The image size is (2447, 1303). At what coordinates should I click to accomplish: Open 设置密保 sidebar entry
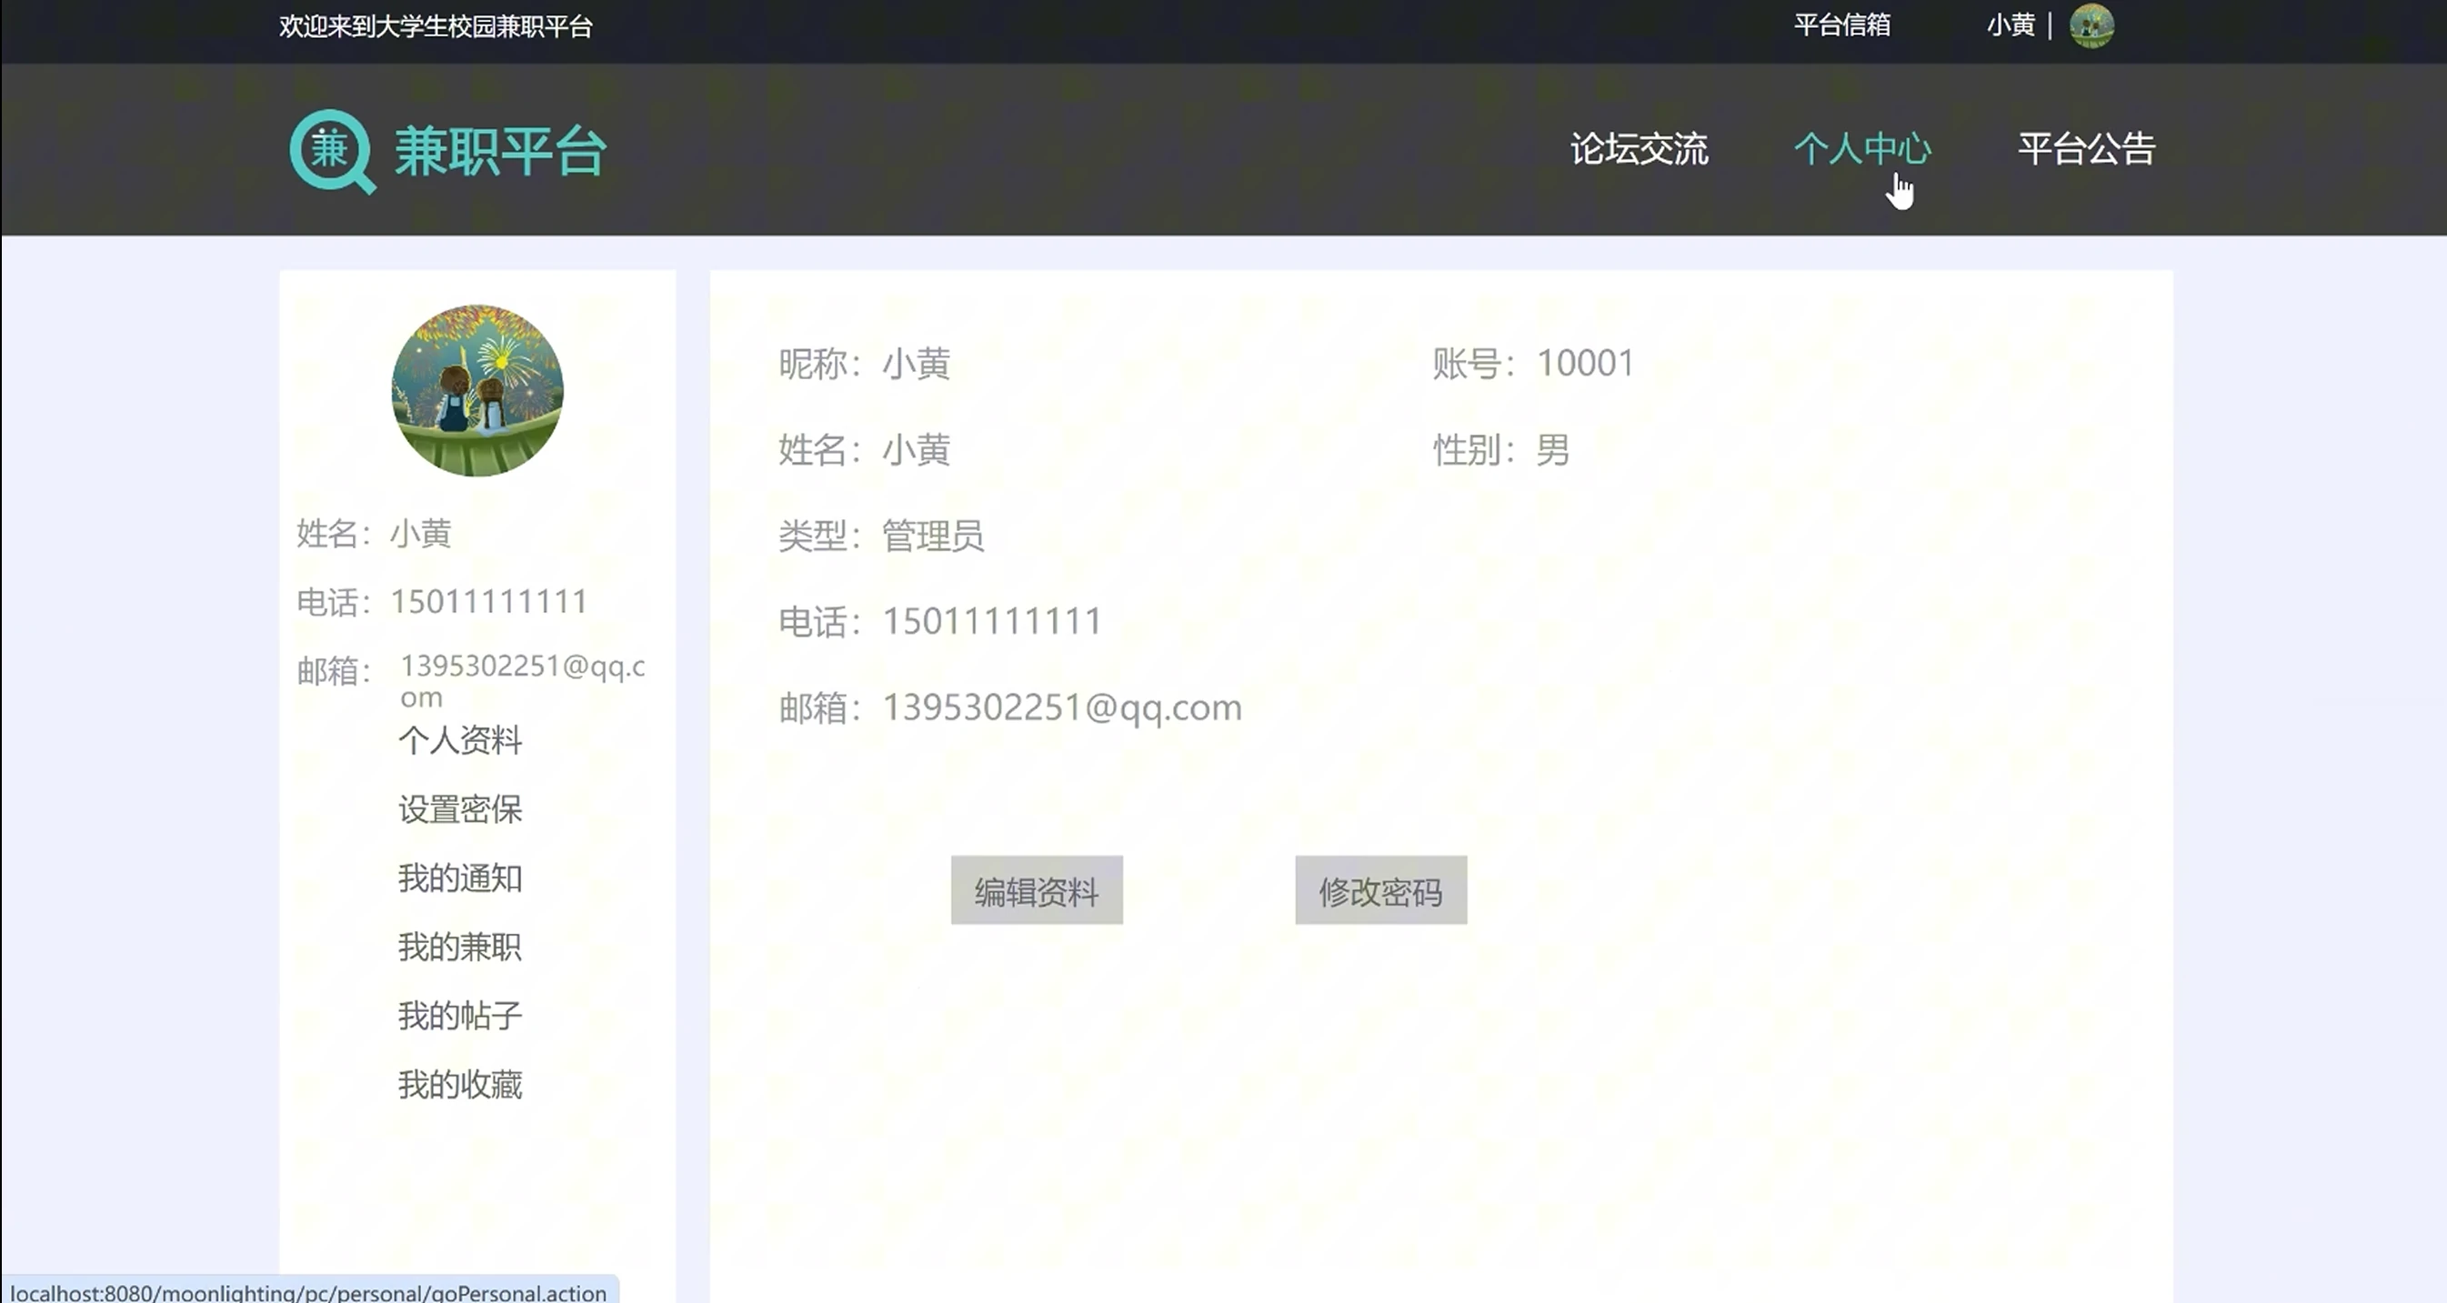coord(460,809)
